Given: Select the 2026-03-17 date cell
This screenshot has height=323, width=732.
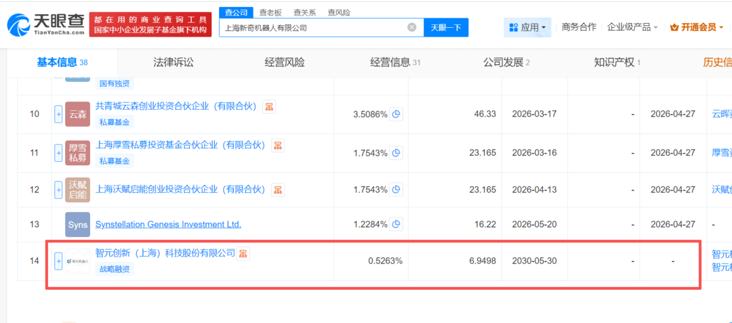Looking at the screenshot, I should tap(535, 114).
